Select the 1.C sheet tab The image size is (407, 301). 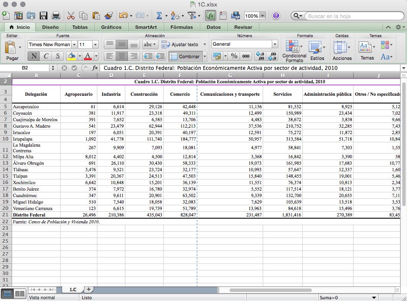(73, 289)
